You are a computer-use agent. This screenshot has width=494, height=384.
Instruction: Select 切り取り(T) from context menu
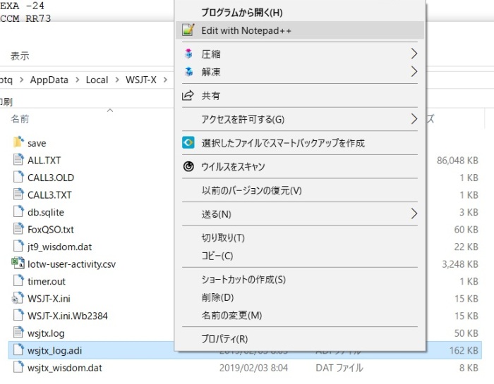click(x=223, y=237)
